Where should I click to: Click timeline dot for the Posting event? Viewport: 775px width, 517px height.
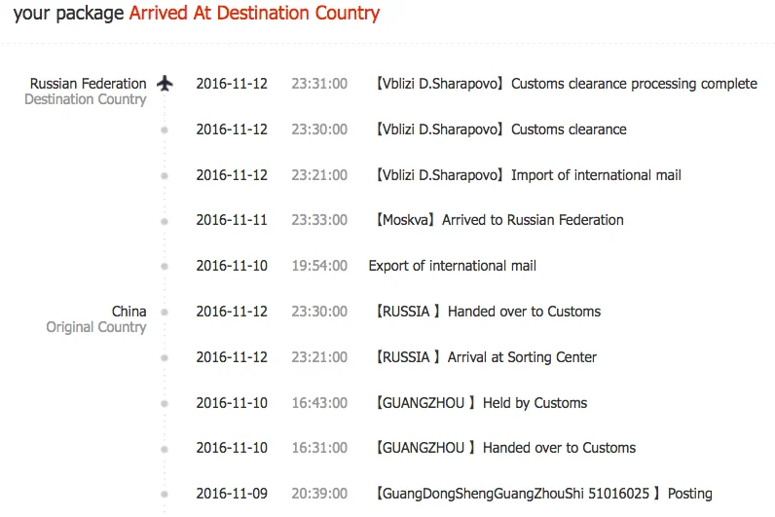pos(165,494)
